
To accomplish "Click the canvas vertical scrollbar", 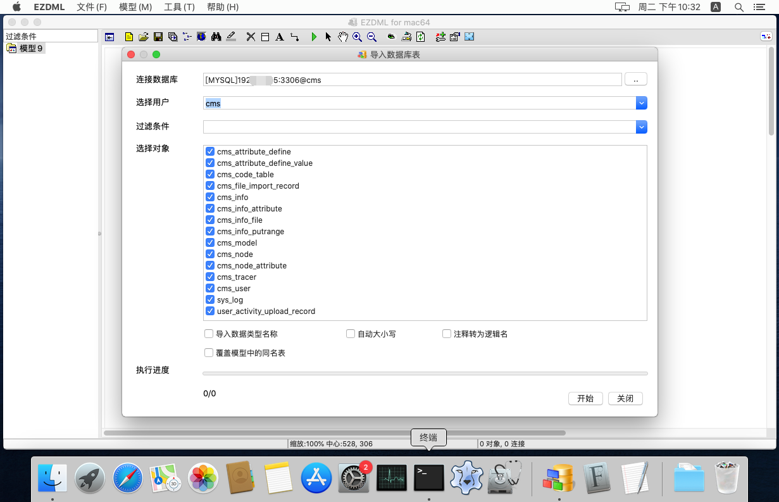I will pos(771,92).
